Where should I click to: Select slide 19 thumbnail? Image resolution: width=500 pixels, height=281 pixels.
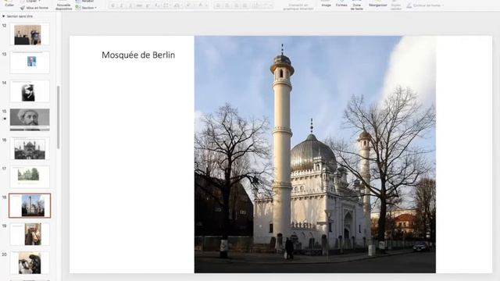(x=30, y=234)
